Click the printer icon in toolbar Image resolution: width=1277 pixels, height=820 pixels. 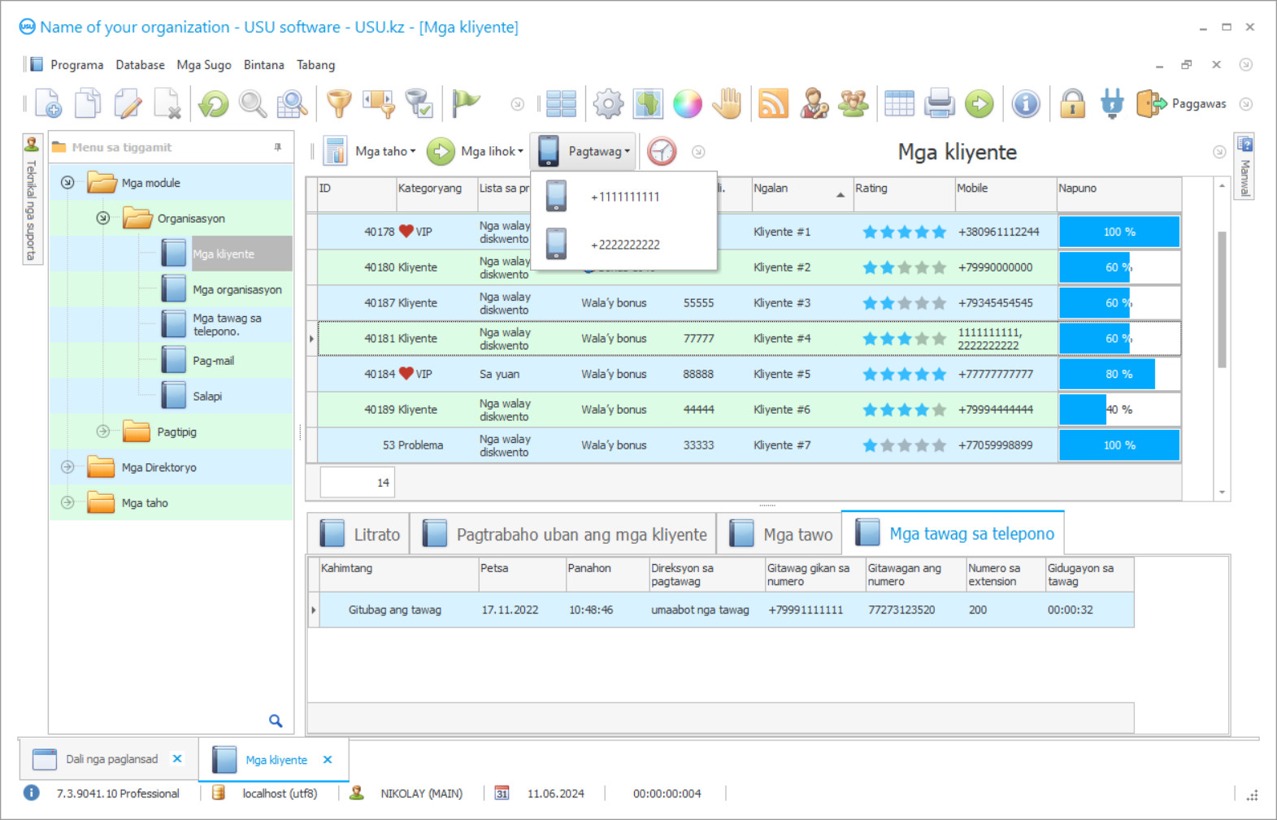[939, 104]
